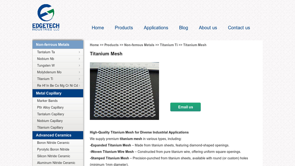
Task: Expand the Molybdenum Mo chevron arrow
Action: click(79, 72)
